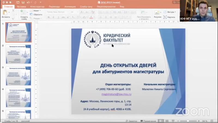Click the decrease font size icon
Viewport: 218px width, 123px height.
pos(87,12)
